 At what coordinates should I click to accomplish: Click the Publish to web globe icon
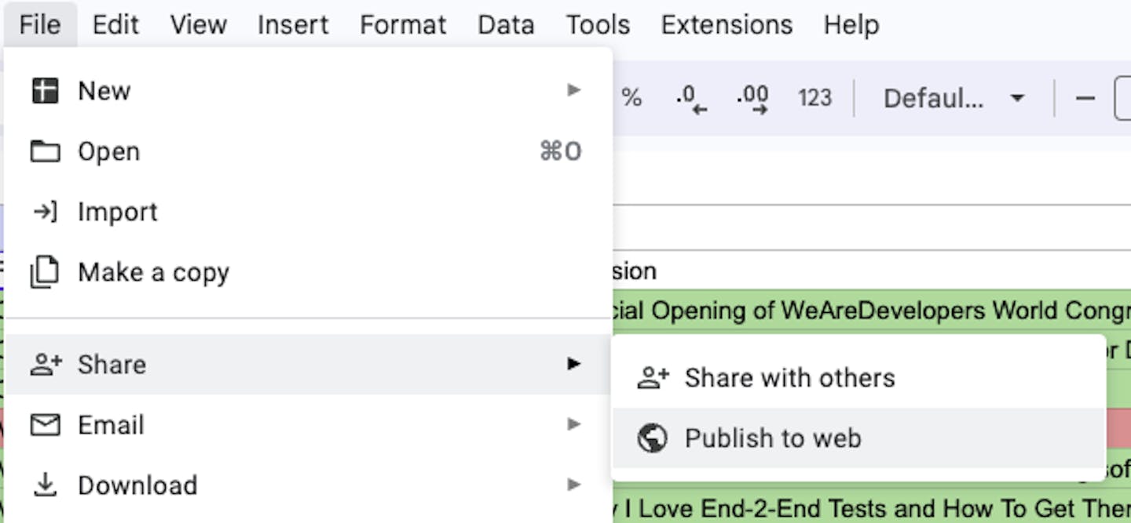click(652, 438)
